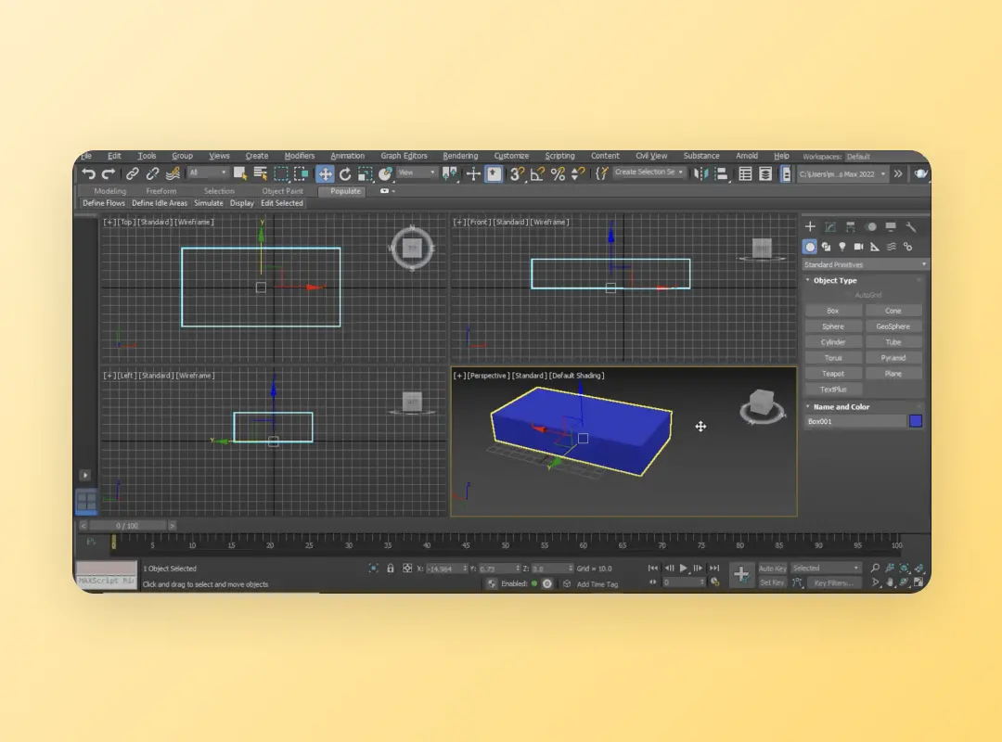The height and width of the screenshot is (742, 1002).
Task: Click the blue object color swatch
Action: pyautogui.click(x=916, y=421)
